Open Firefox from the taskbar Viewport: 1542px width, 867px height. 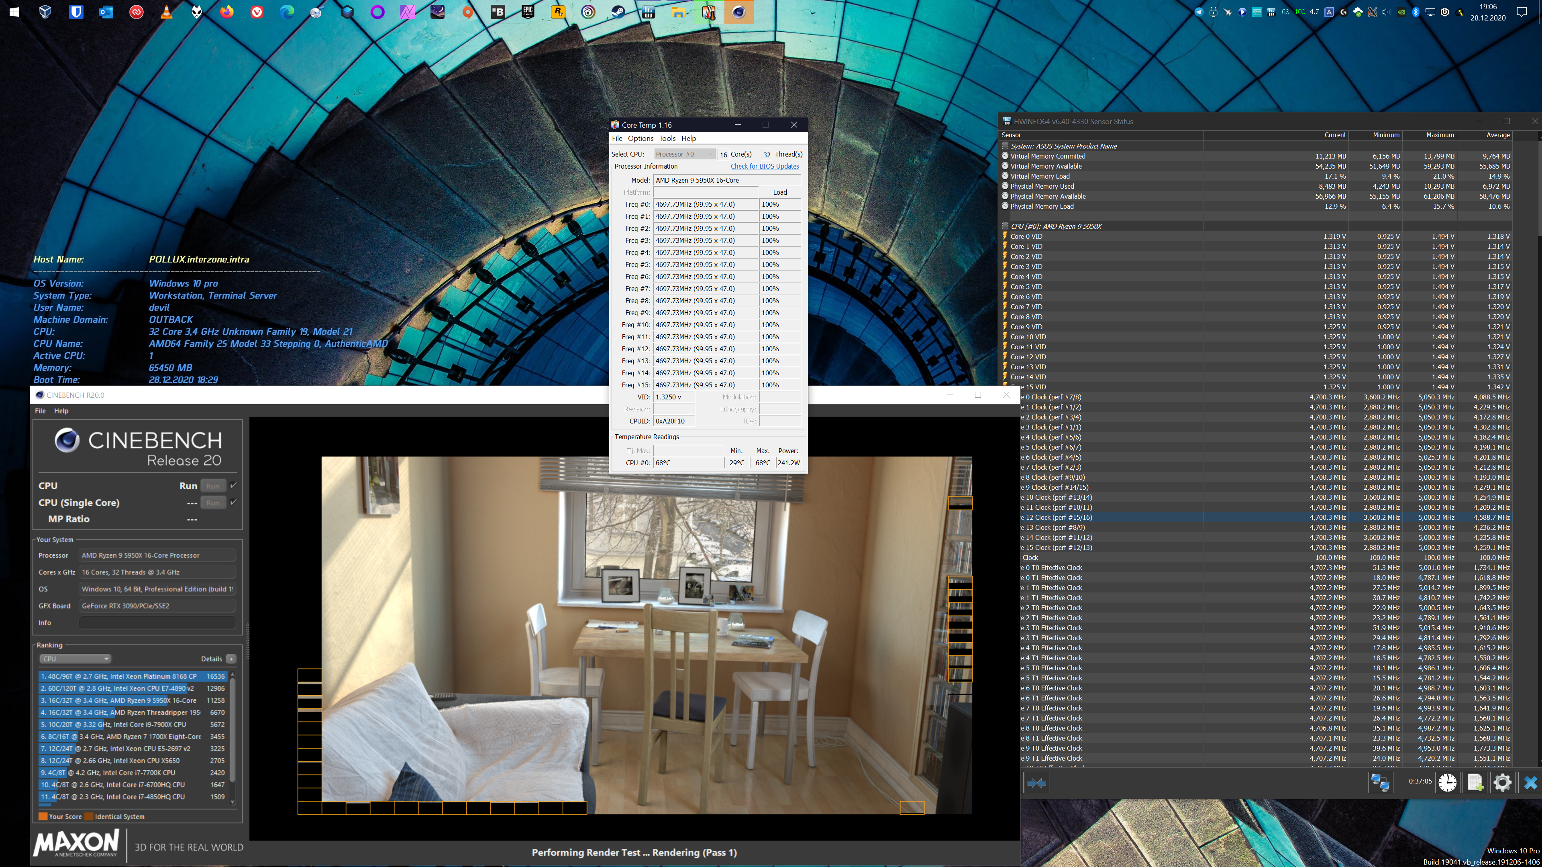pyautogui.click(x=226, y=12)
